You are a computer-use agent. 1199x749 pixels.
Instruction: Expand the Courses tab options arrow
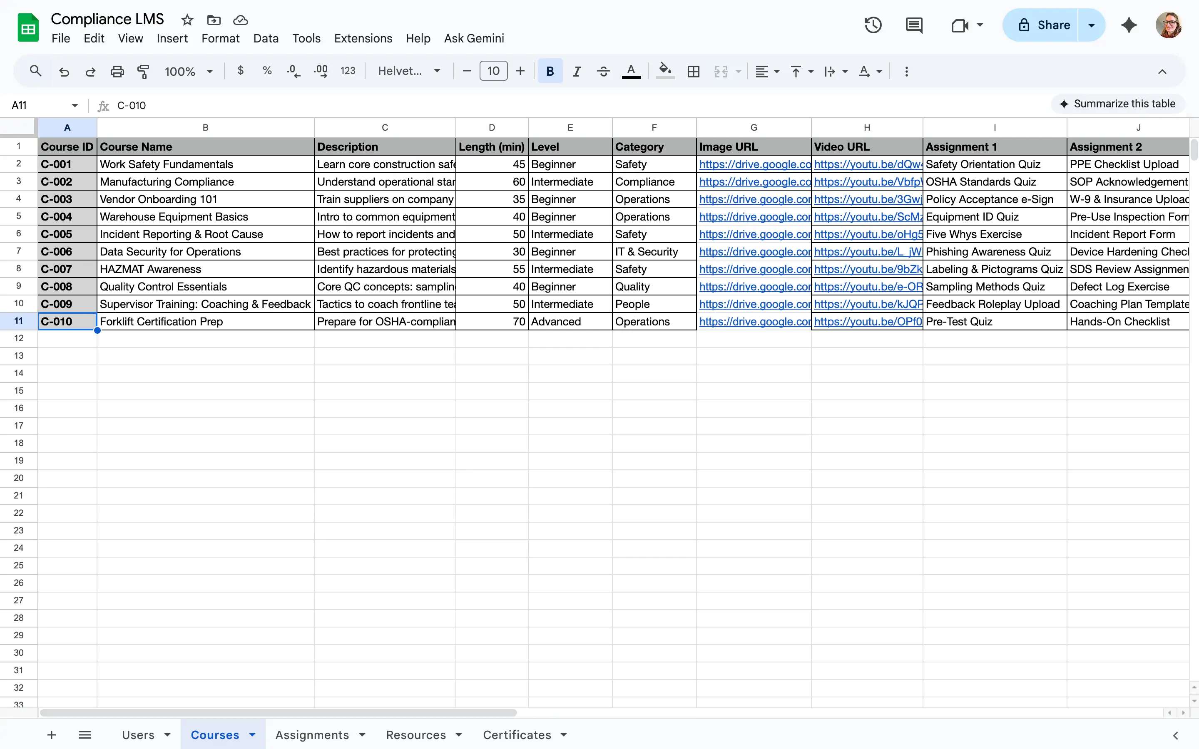[x=253, y=734]
